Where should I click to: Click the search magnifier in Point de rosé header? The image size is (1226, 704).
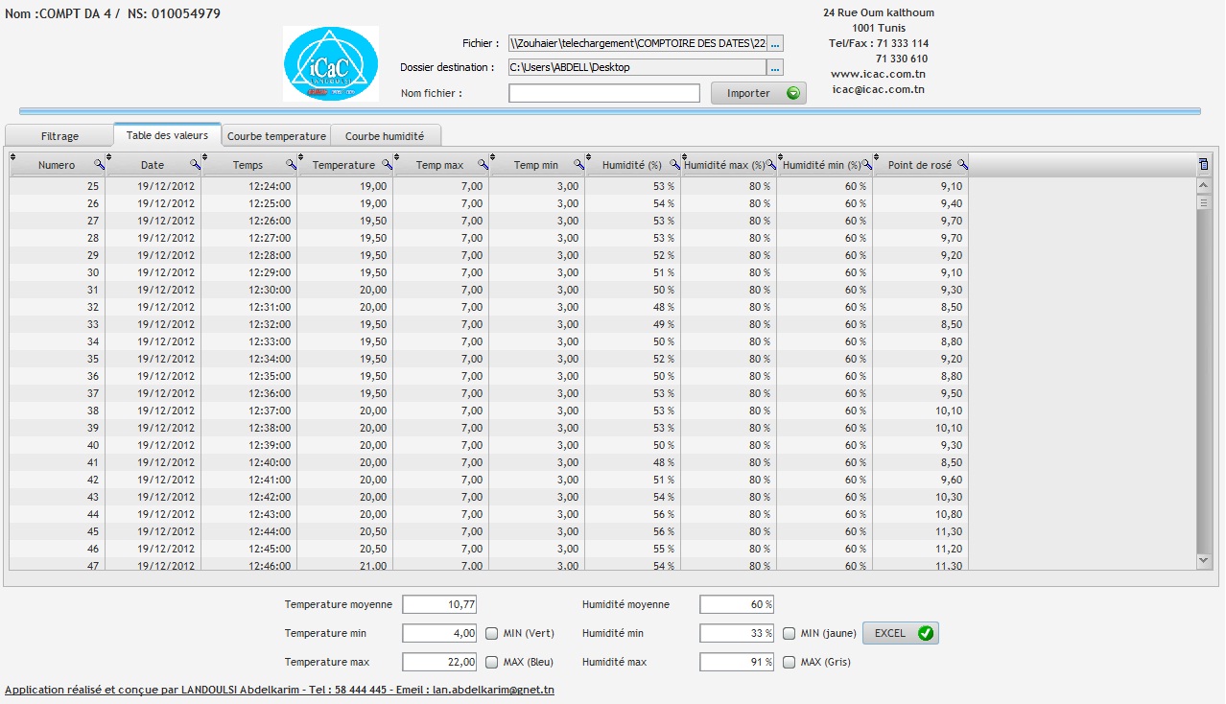[962, 165]
